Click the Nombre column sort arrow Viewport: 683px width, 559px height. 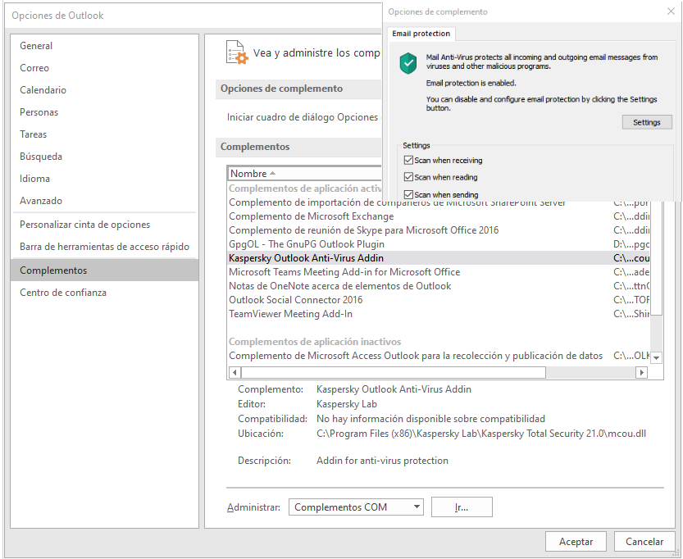click(x=273, y=173)
